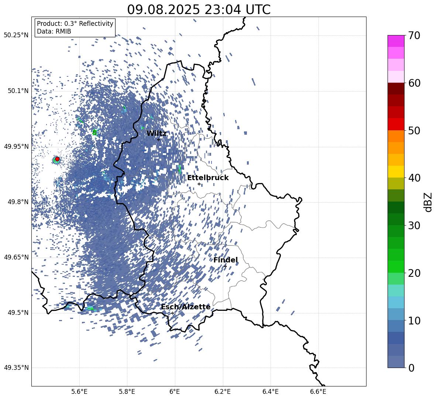Click the Wiltz plus location marker
Image resolution: width=437 pixels, height=399 pixels.
[x=159, y=140]
